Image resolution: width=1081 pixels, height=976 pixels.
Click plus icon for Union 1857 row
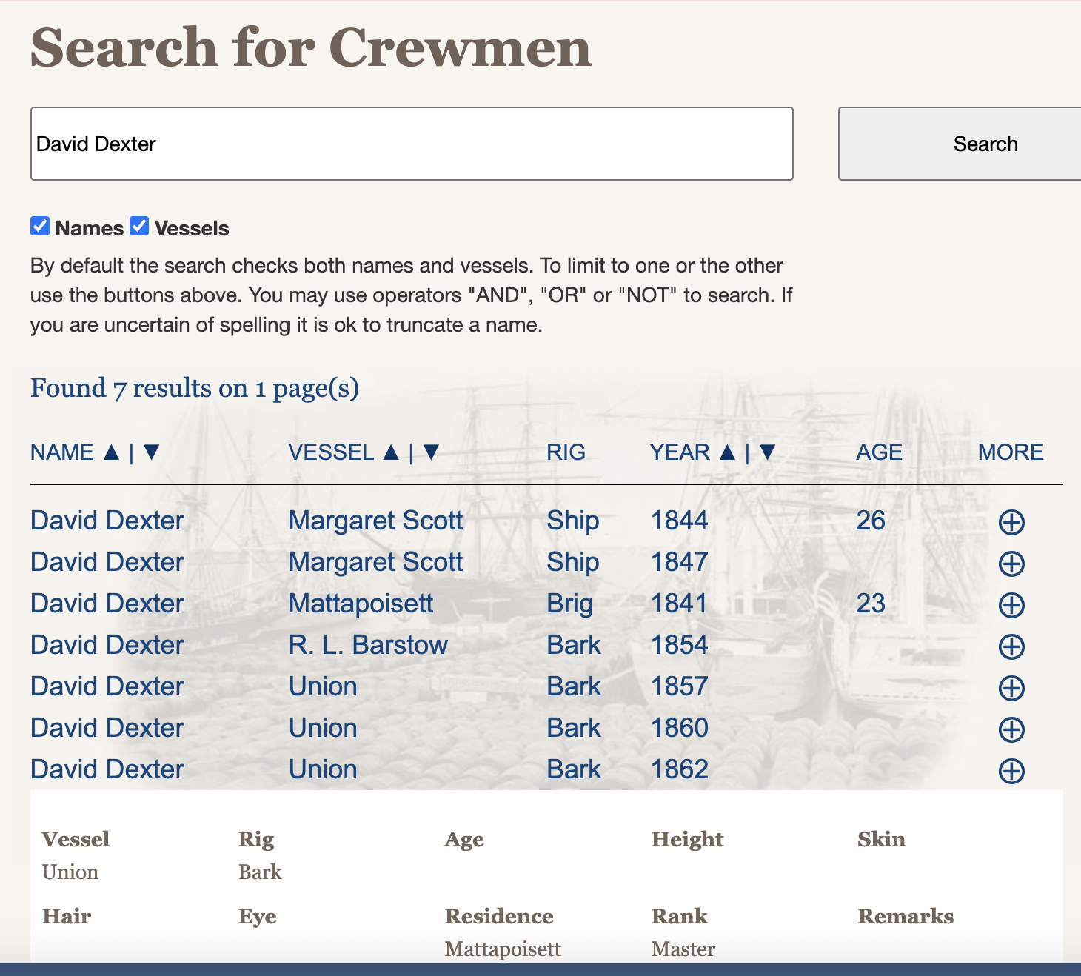point(1011,688)
